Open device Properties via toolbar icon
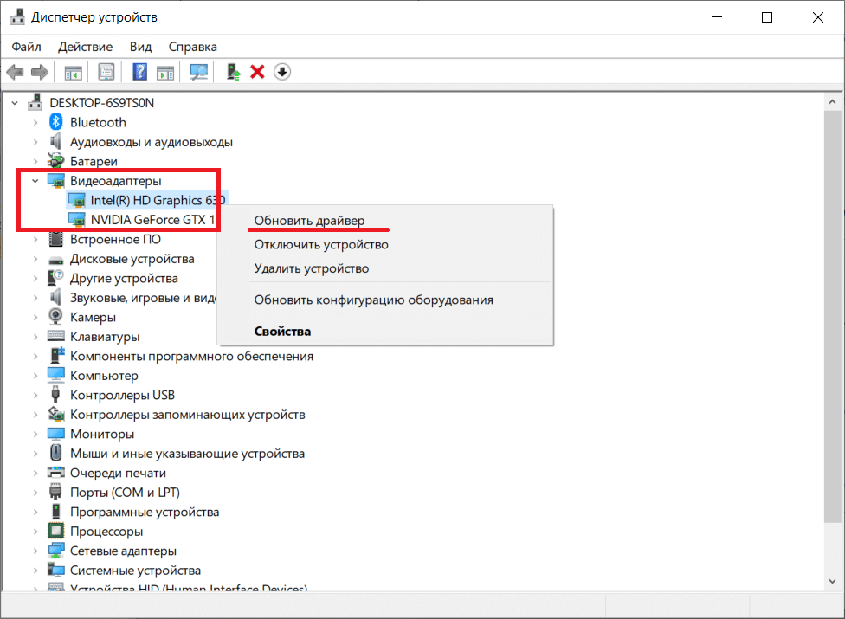The image size is (845, 619). click(x=106, y=71)
